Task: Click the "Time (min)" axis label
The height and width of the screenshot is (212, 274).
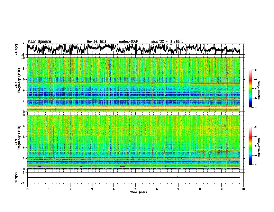Action: [x=138, y=192]
